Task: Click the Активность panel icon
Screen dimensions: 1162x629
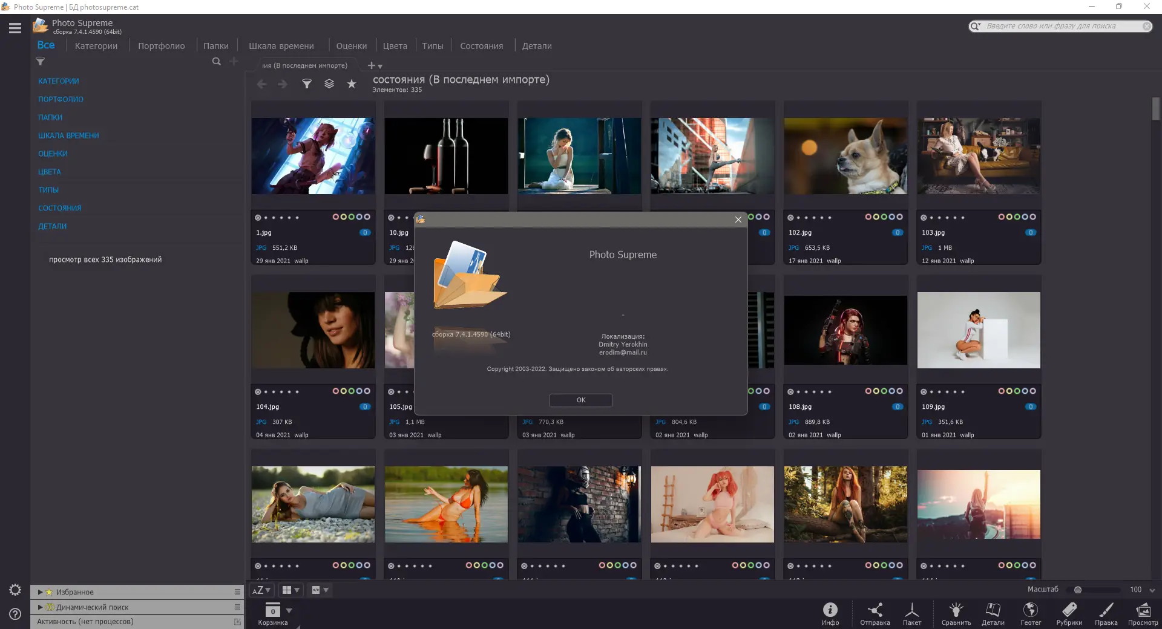Action: pos(237,622)
